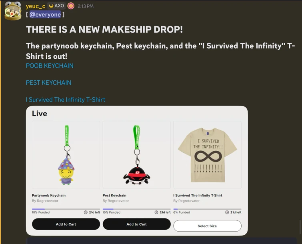This screenshot has width=302, height=244.
Task: Open the yeuc_c username profile
Action: (35, 6)
